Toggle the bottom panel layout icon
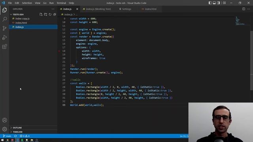This screenshot has height=142, width=253. pyautogui.click(x=214, y=3)
